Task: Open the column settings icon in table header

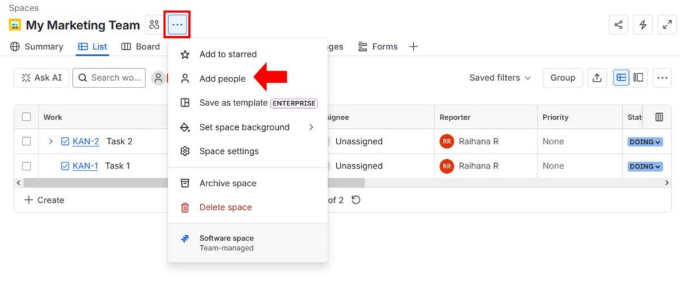Action: [x=659, y=117]
